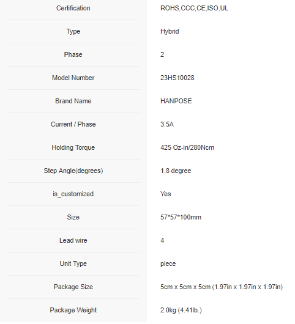The image size is (295, 324).
Task: Select the ROHS,CCC,CE,ISO,UL certification value
Action: click(194, 8)
